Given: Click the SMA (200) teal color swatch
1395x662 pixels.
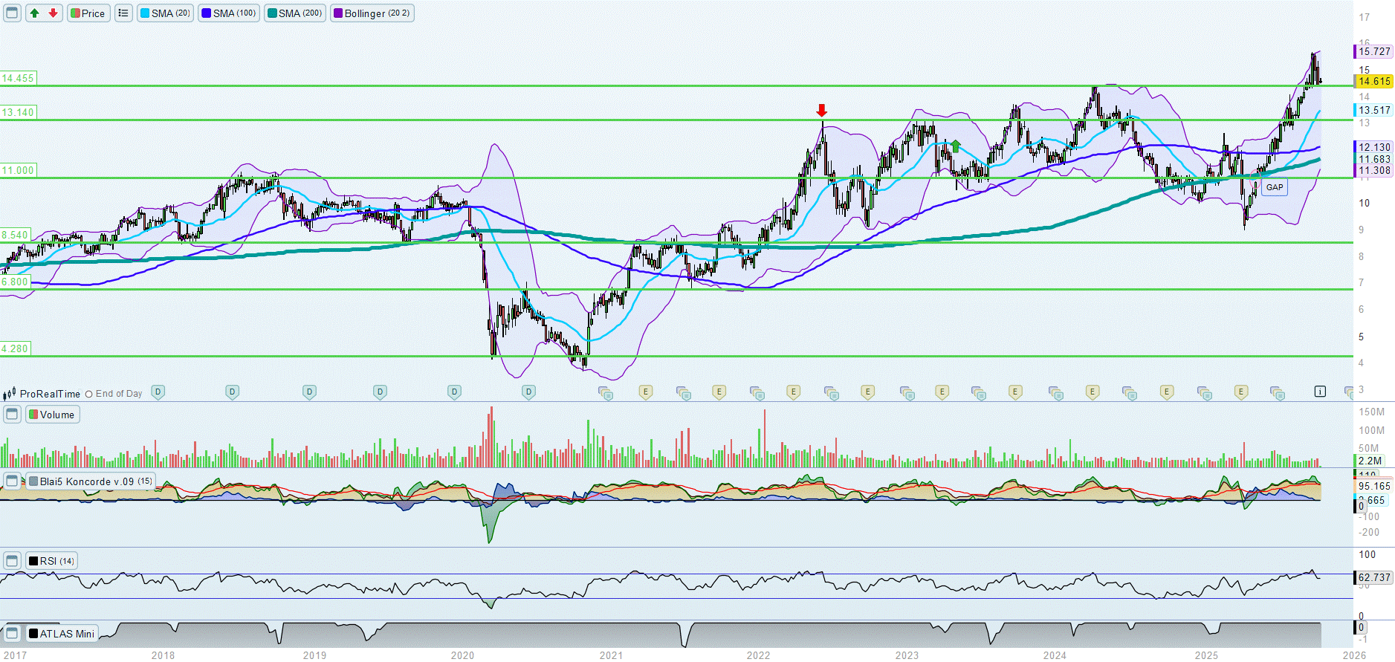Looking at the screenshot, I should coord(272,13).
